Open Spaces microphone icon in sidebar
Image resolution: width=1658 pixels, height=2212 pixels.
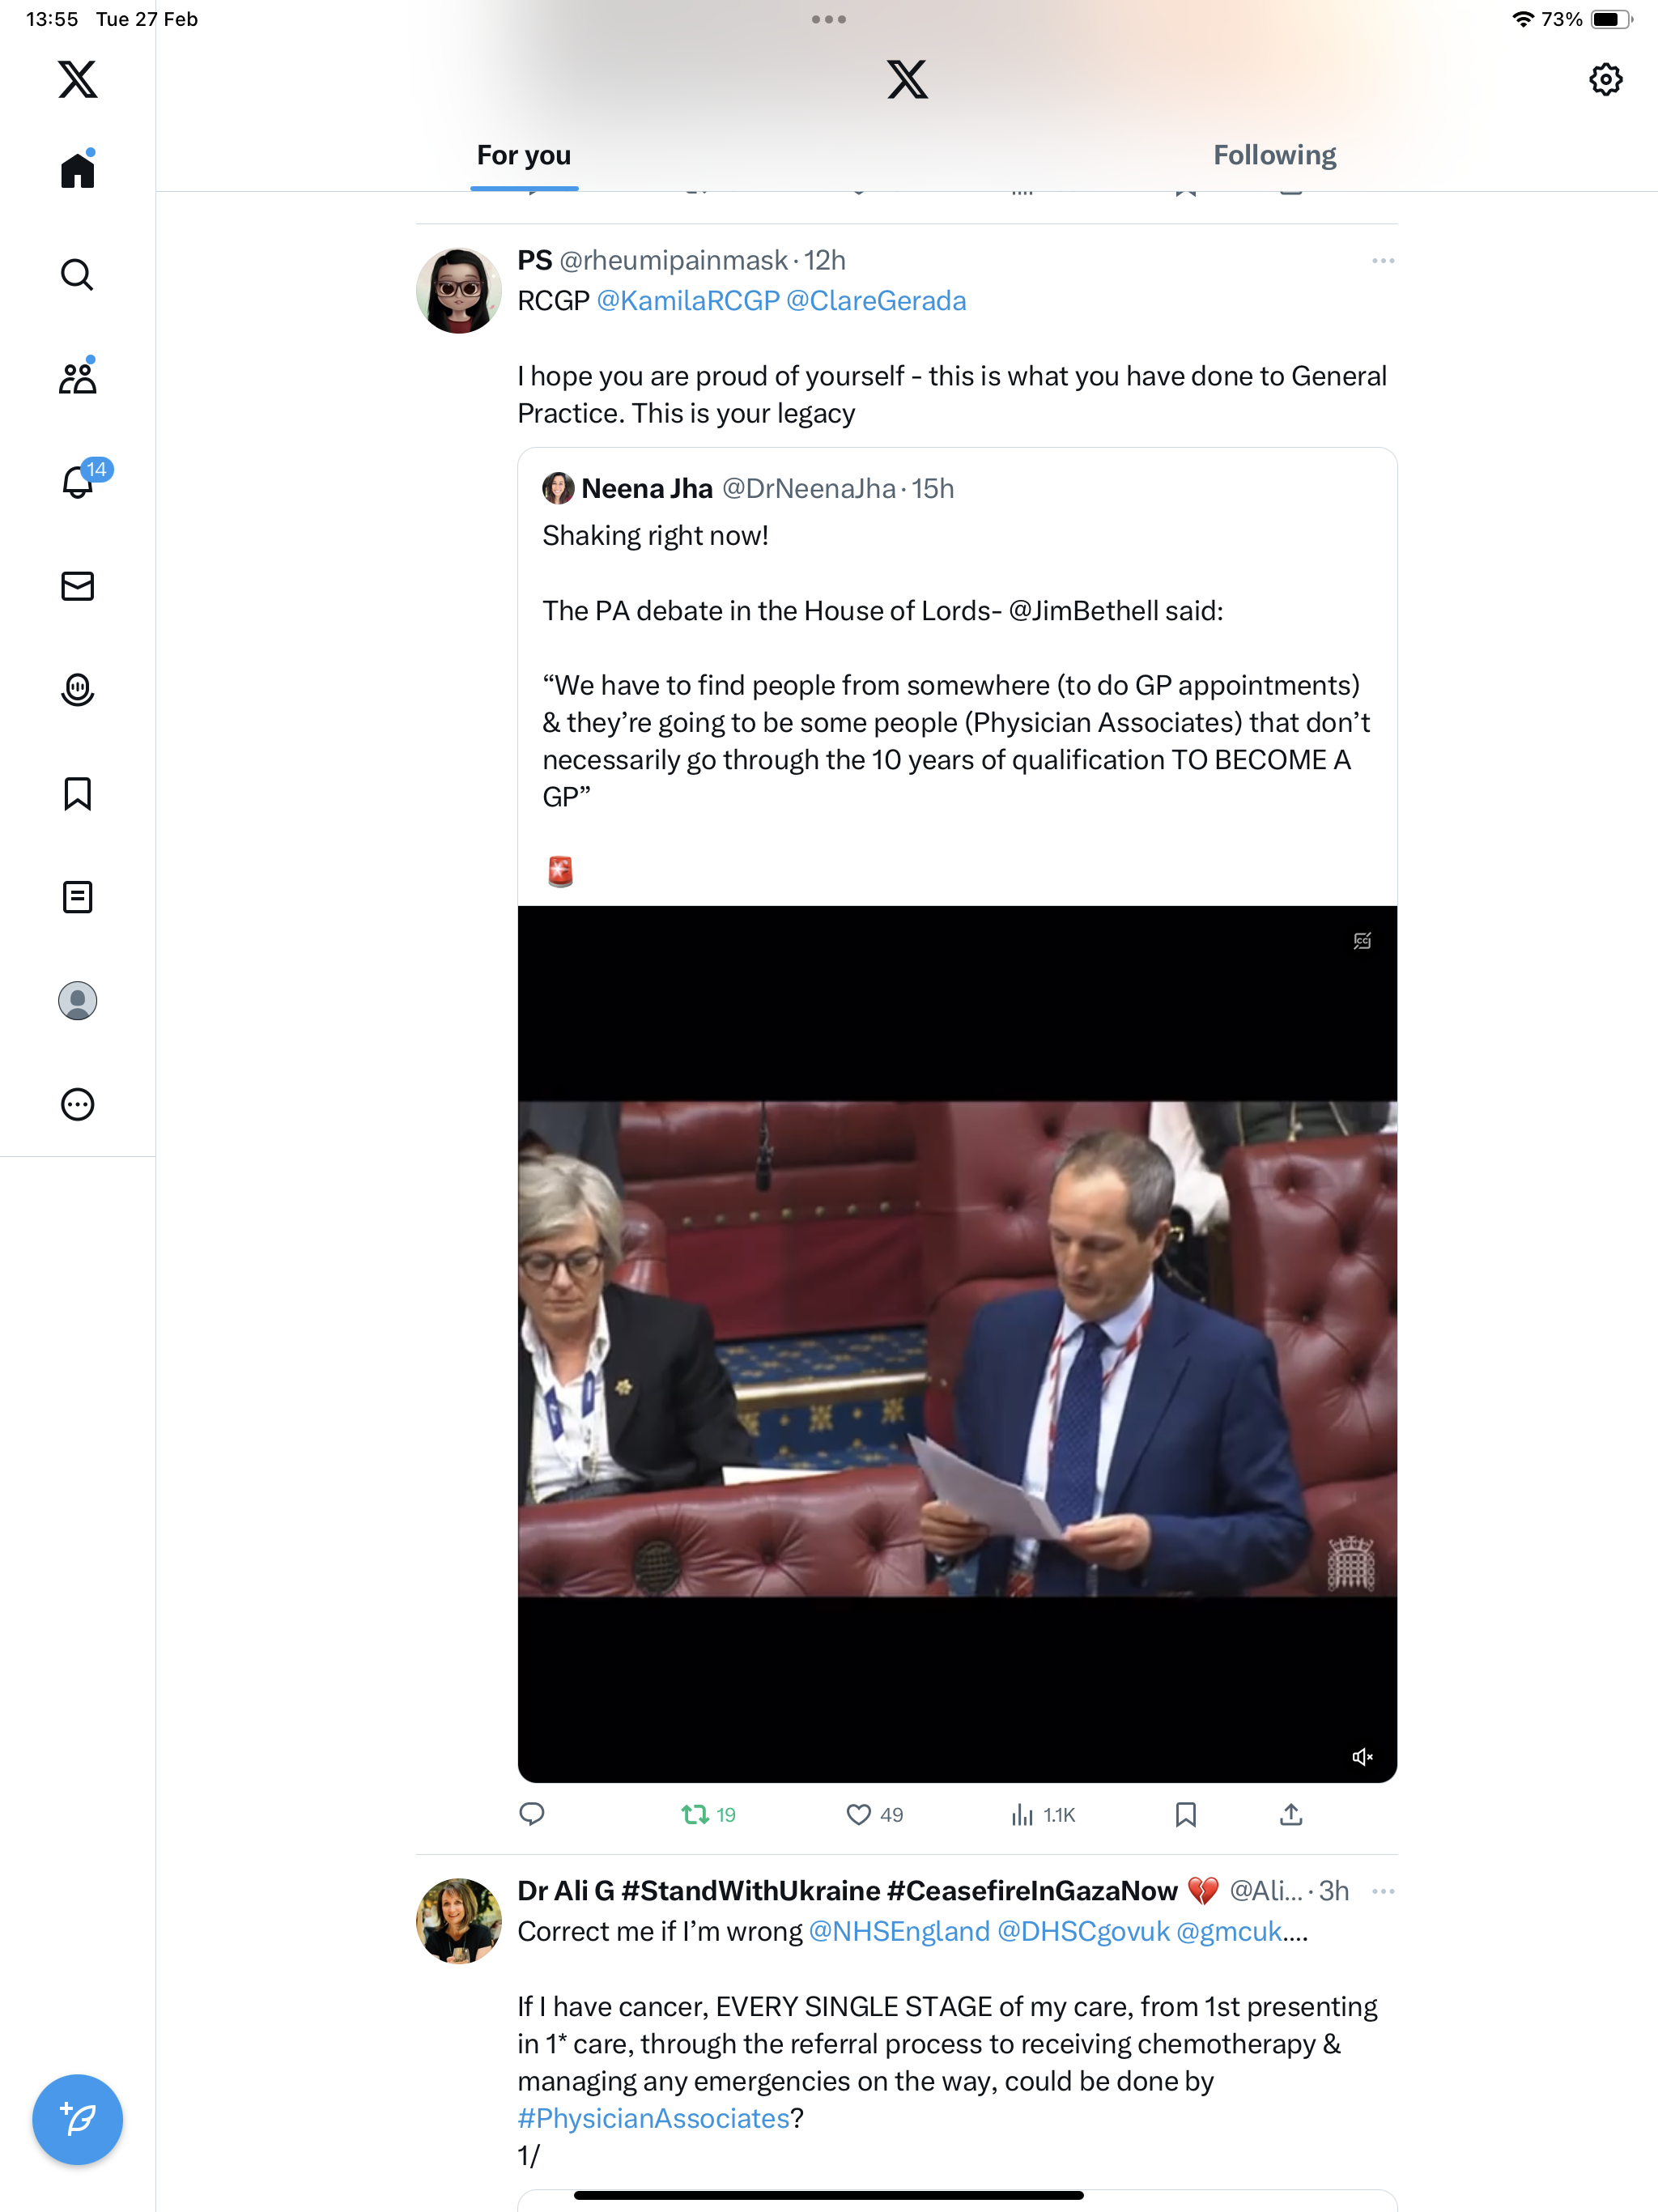tap(77, 689)
